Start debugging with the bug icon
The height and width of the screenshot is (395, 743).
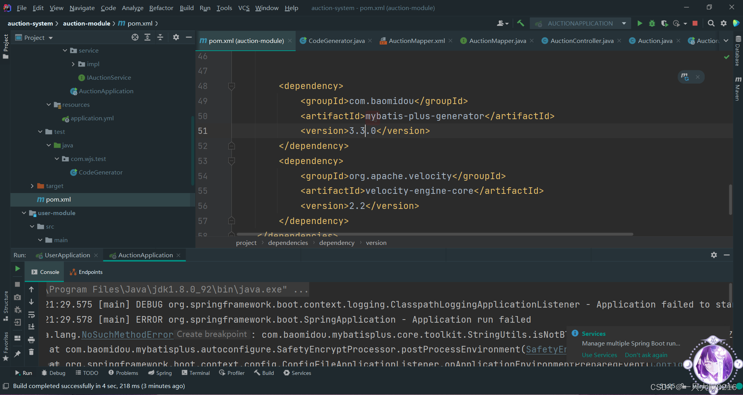pos(652,24)
